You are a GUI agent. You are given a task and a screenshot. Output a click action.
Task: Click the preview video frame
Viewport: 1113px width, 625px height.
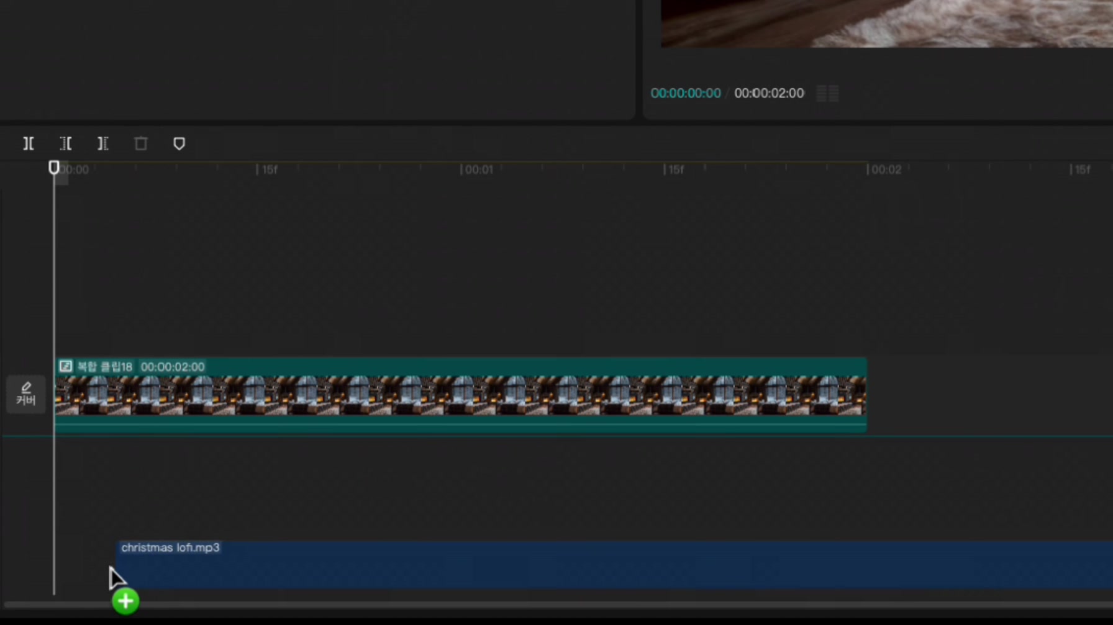(x=887, y=24)
